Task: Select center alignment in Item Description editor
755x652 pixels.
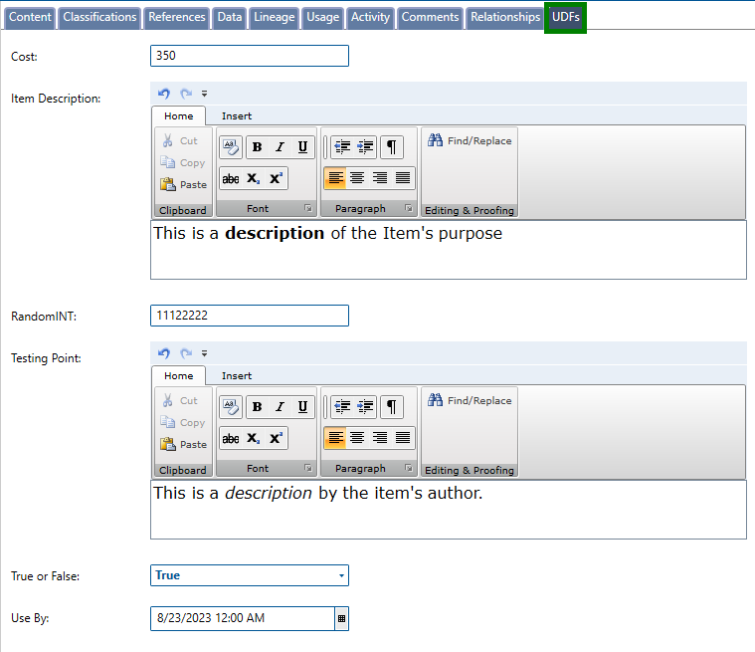Action: tap(357, 178)
